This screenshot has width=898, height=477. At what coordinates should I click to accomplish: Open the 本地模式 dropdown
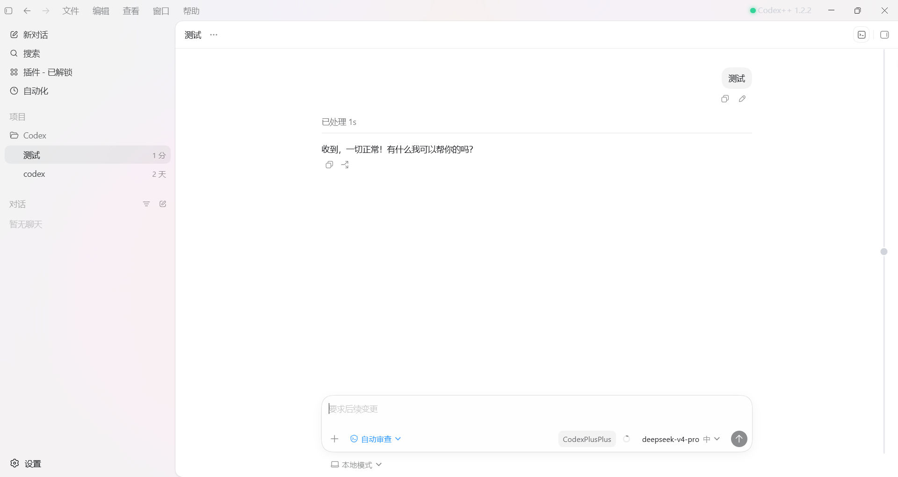(356, 465)
